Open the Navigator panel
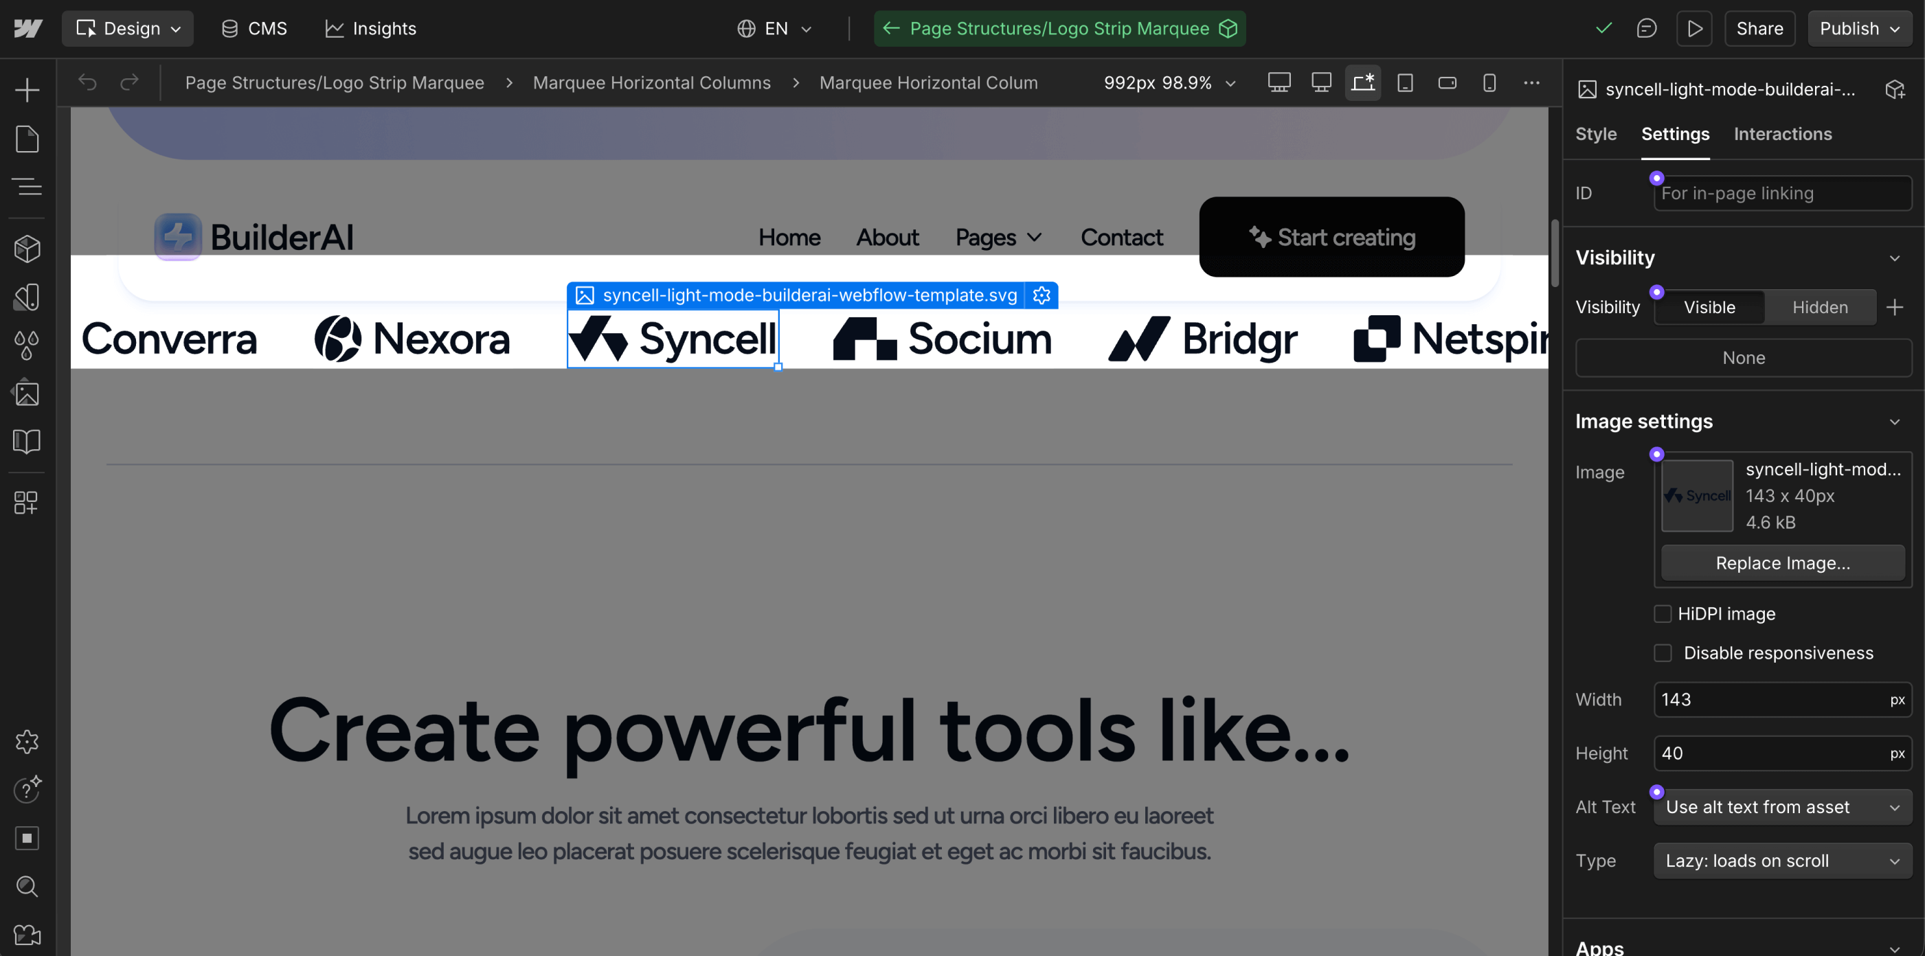 click(x=27, y=187)
